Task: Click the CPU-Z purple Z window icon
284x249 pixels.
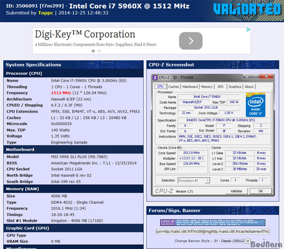Action: (155, 77)
